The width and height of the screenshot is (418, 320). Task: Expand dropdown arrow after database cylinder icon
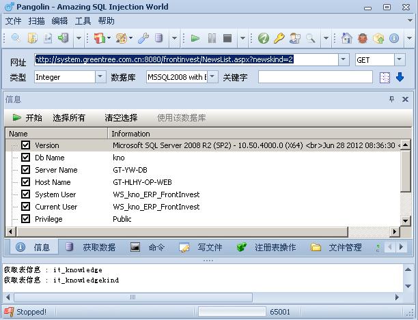(174, 38)
